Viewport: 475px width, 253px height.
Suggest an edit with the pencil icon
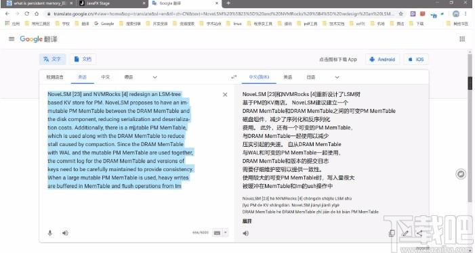click(x=405, y=233)
